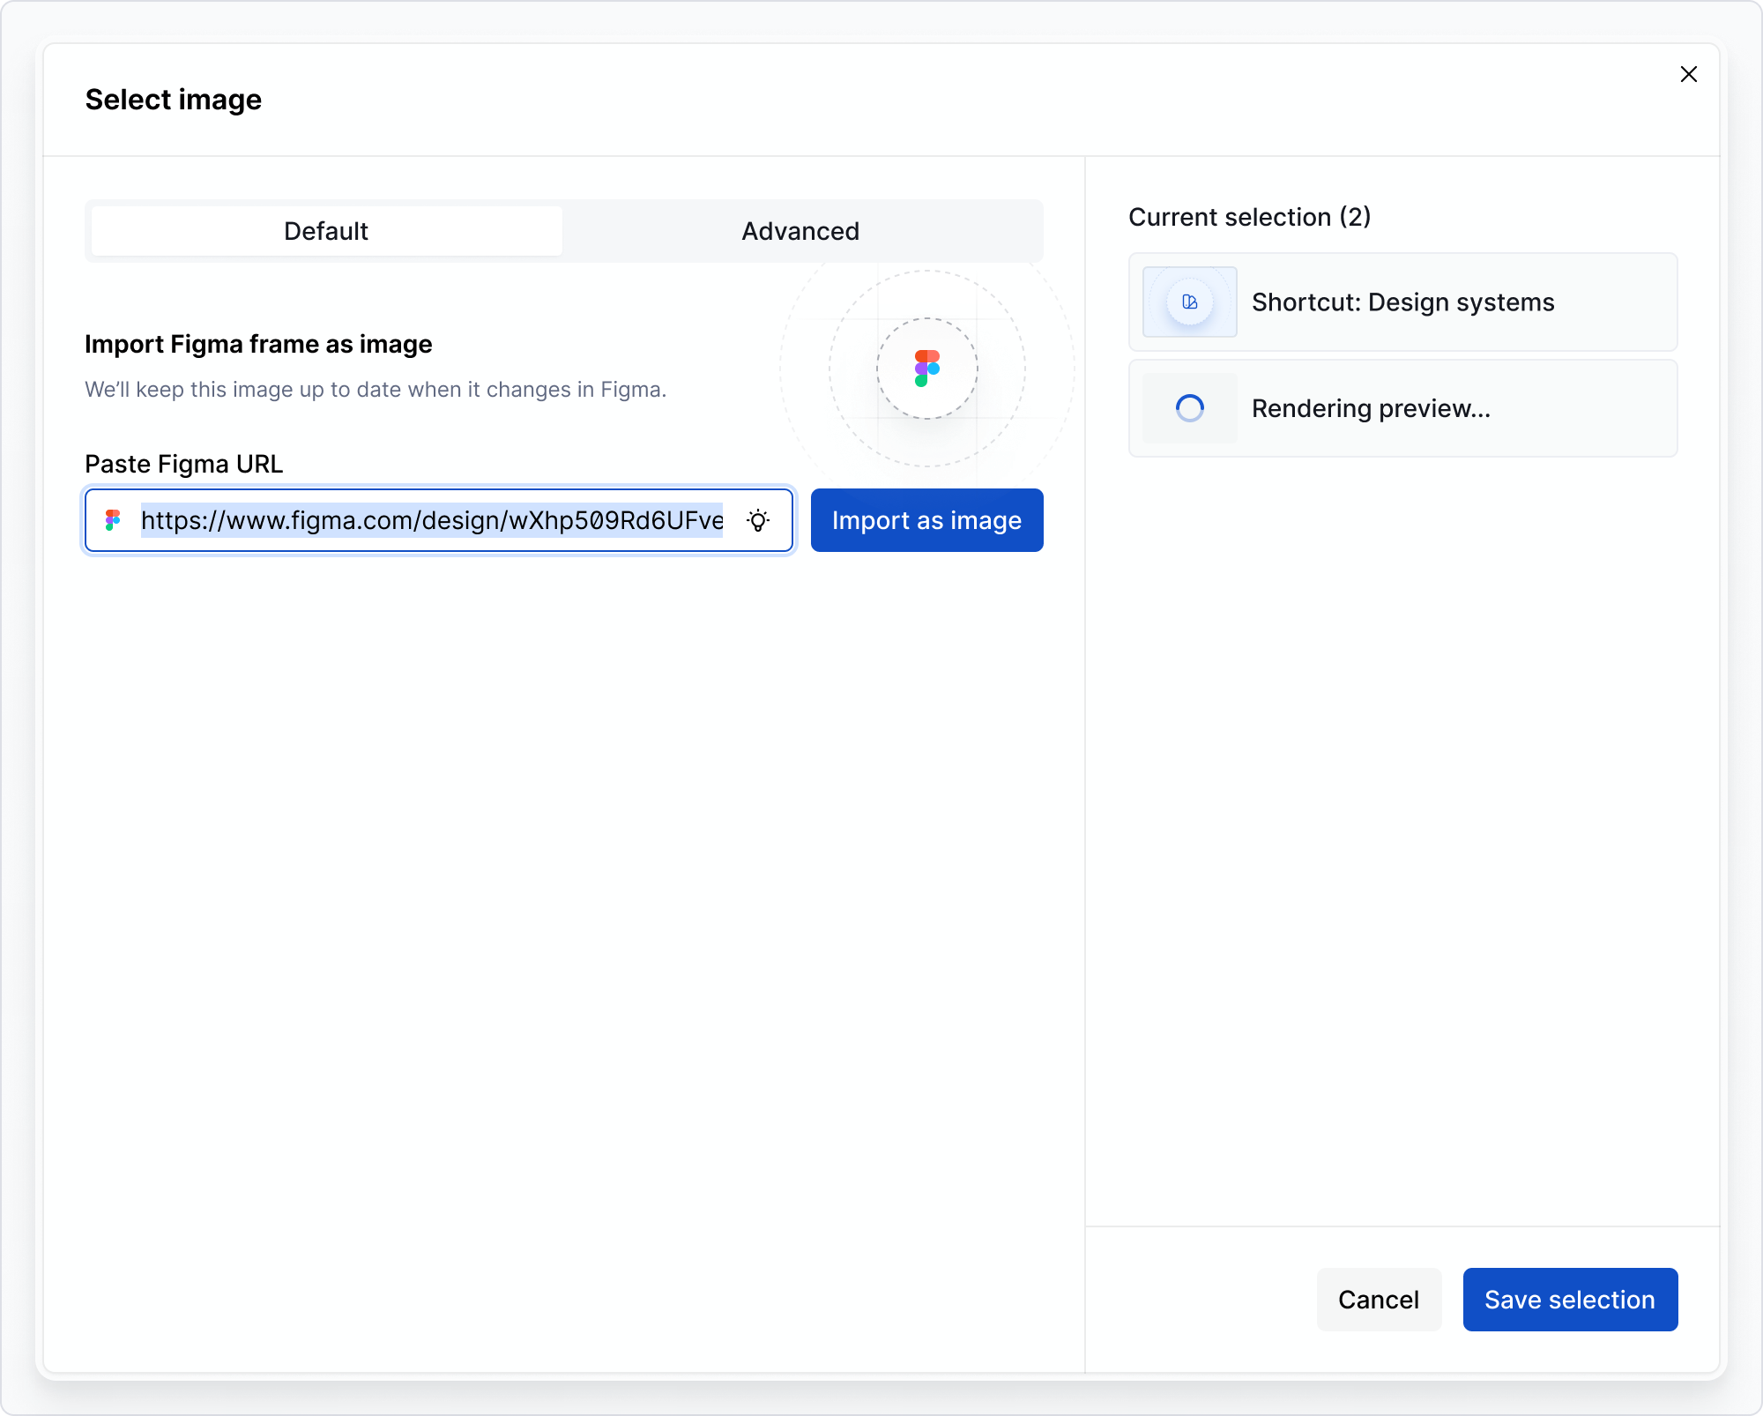Click the Design systems shortcut thumbnail

tap(1189, 302)
